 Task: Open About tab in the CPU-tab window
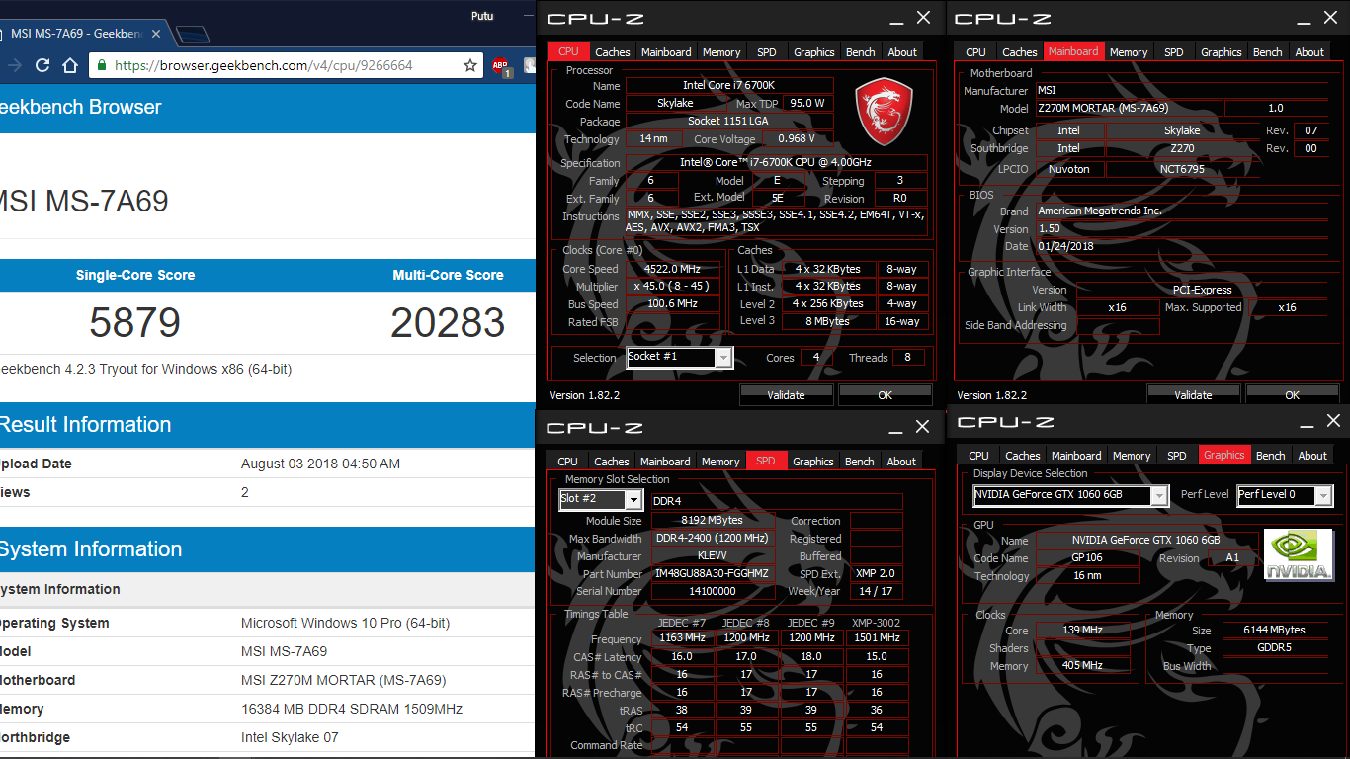pos(902,52)
